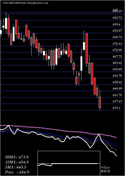Pick the 476.41 price level label
The height and width of the screenshot is (176, 125).
pos(117,43)
